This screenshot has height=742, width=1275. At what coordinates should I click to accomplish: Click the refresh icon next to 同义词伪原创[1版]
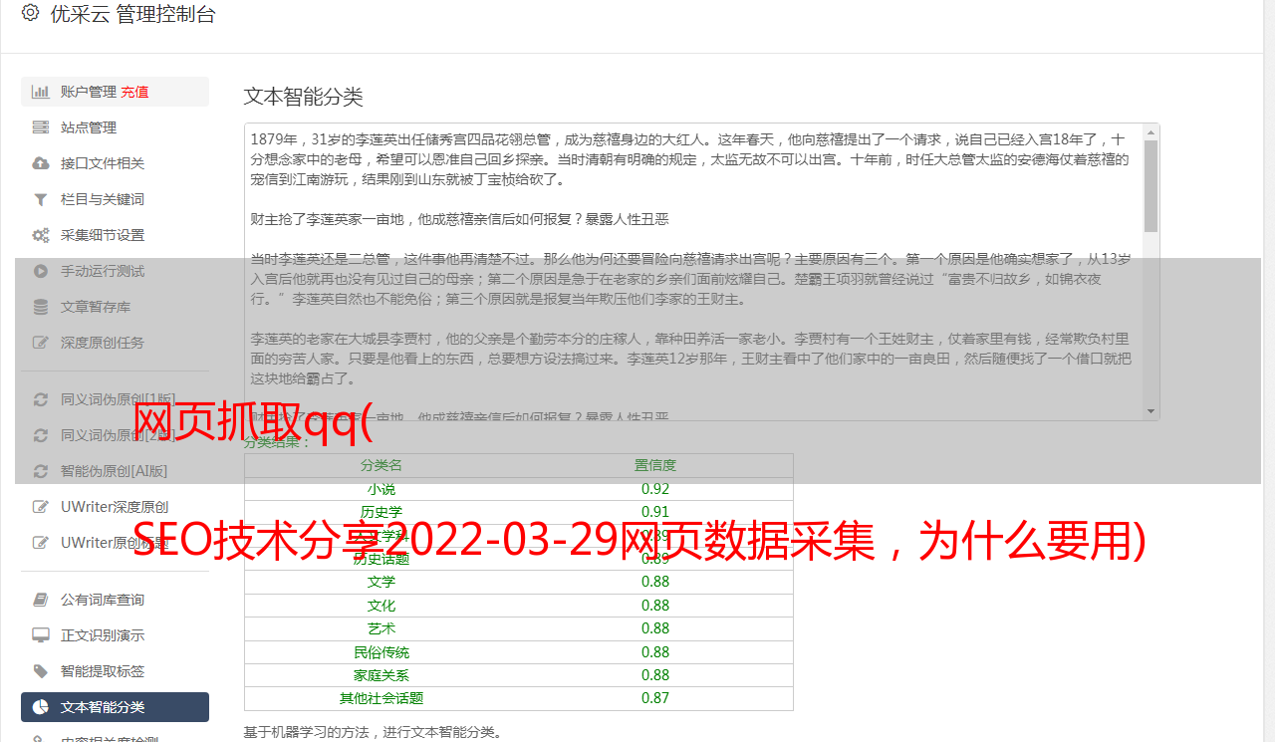tap(41, 399)
